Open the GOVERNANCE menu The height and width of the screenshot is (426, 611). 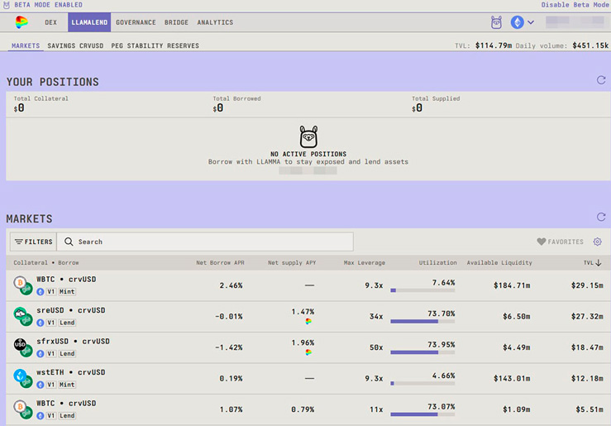[x=136, y=22]
